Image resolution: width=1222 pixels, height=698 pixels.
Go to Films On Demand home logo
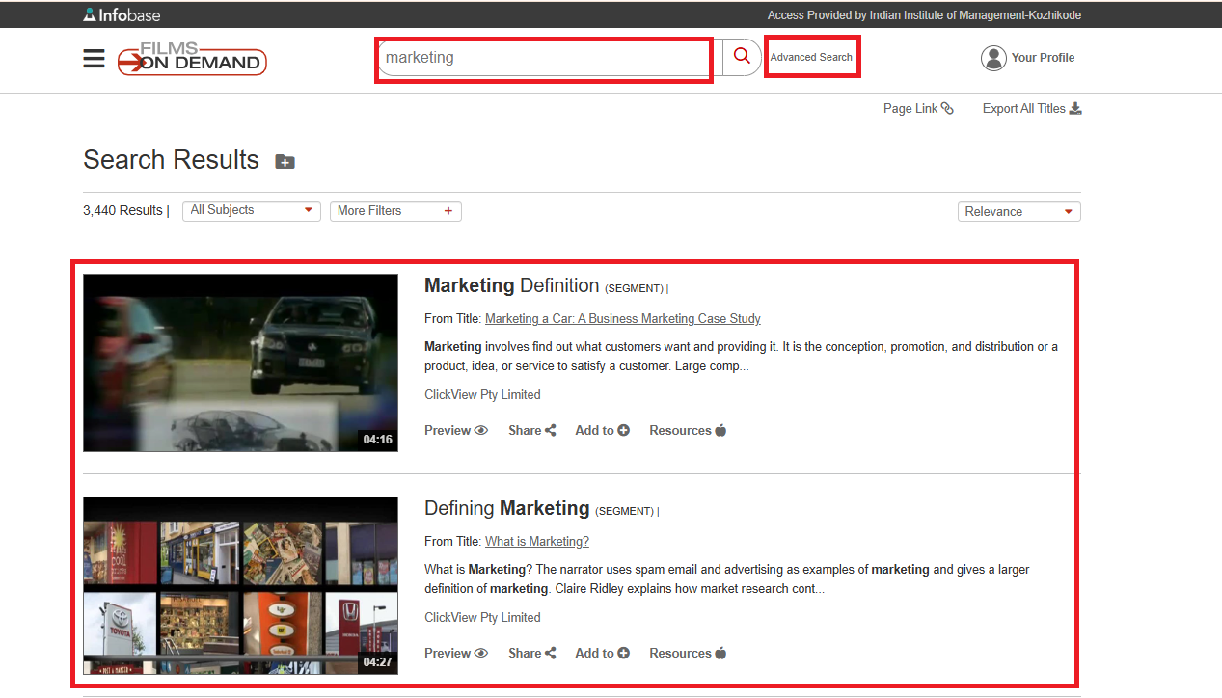coord(192,60)
